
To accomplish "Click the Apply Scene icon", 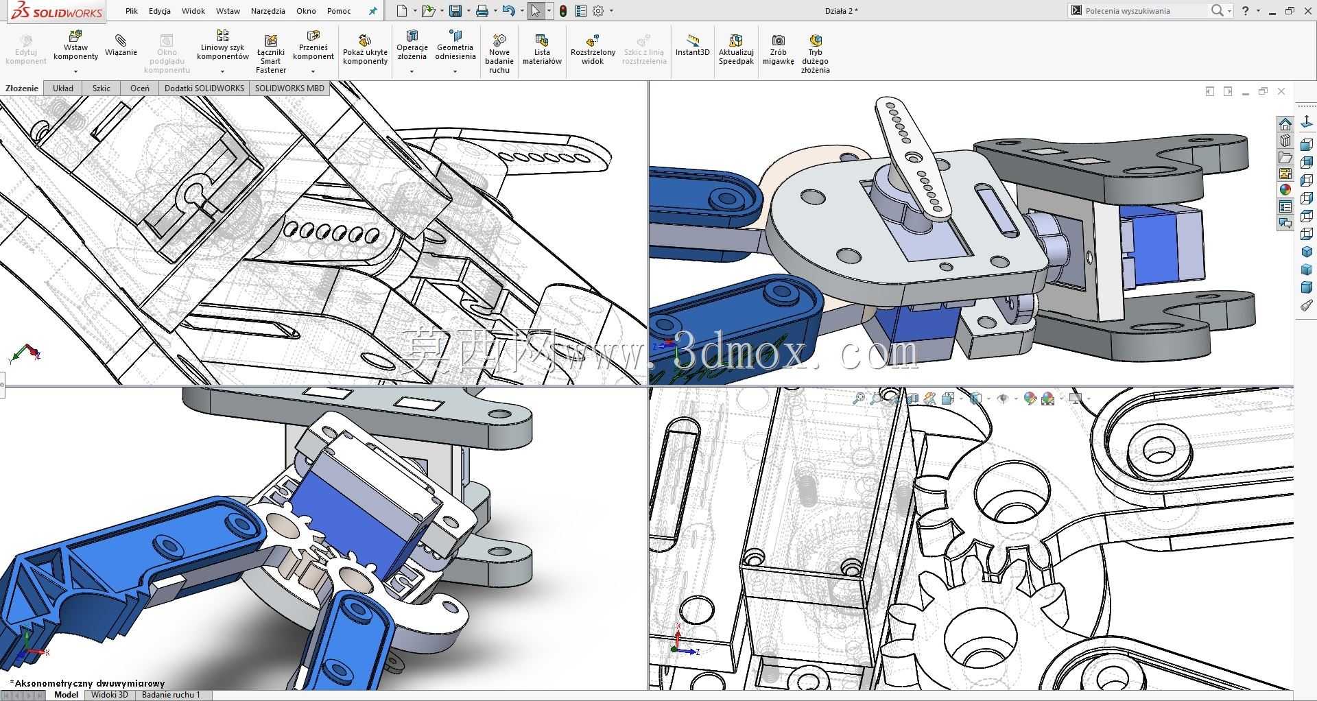I will point(1048,399).
